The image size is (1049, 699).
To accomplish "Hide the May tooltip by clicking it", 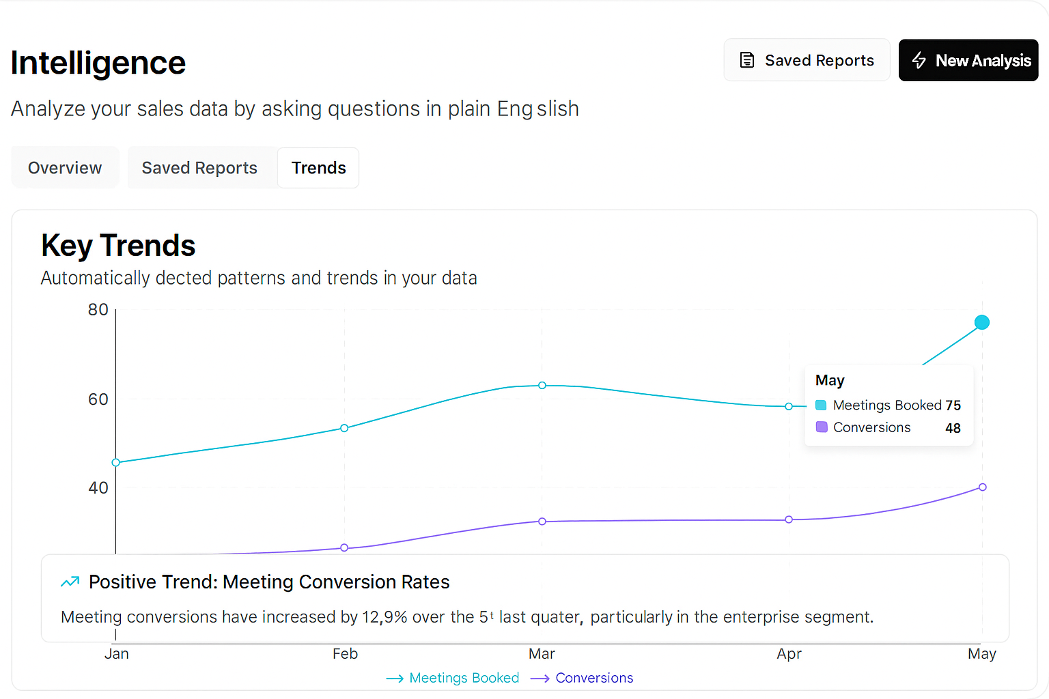I will [x=889, y=404].
